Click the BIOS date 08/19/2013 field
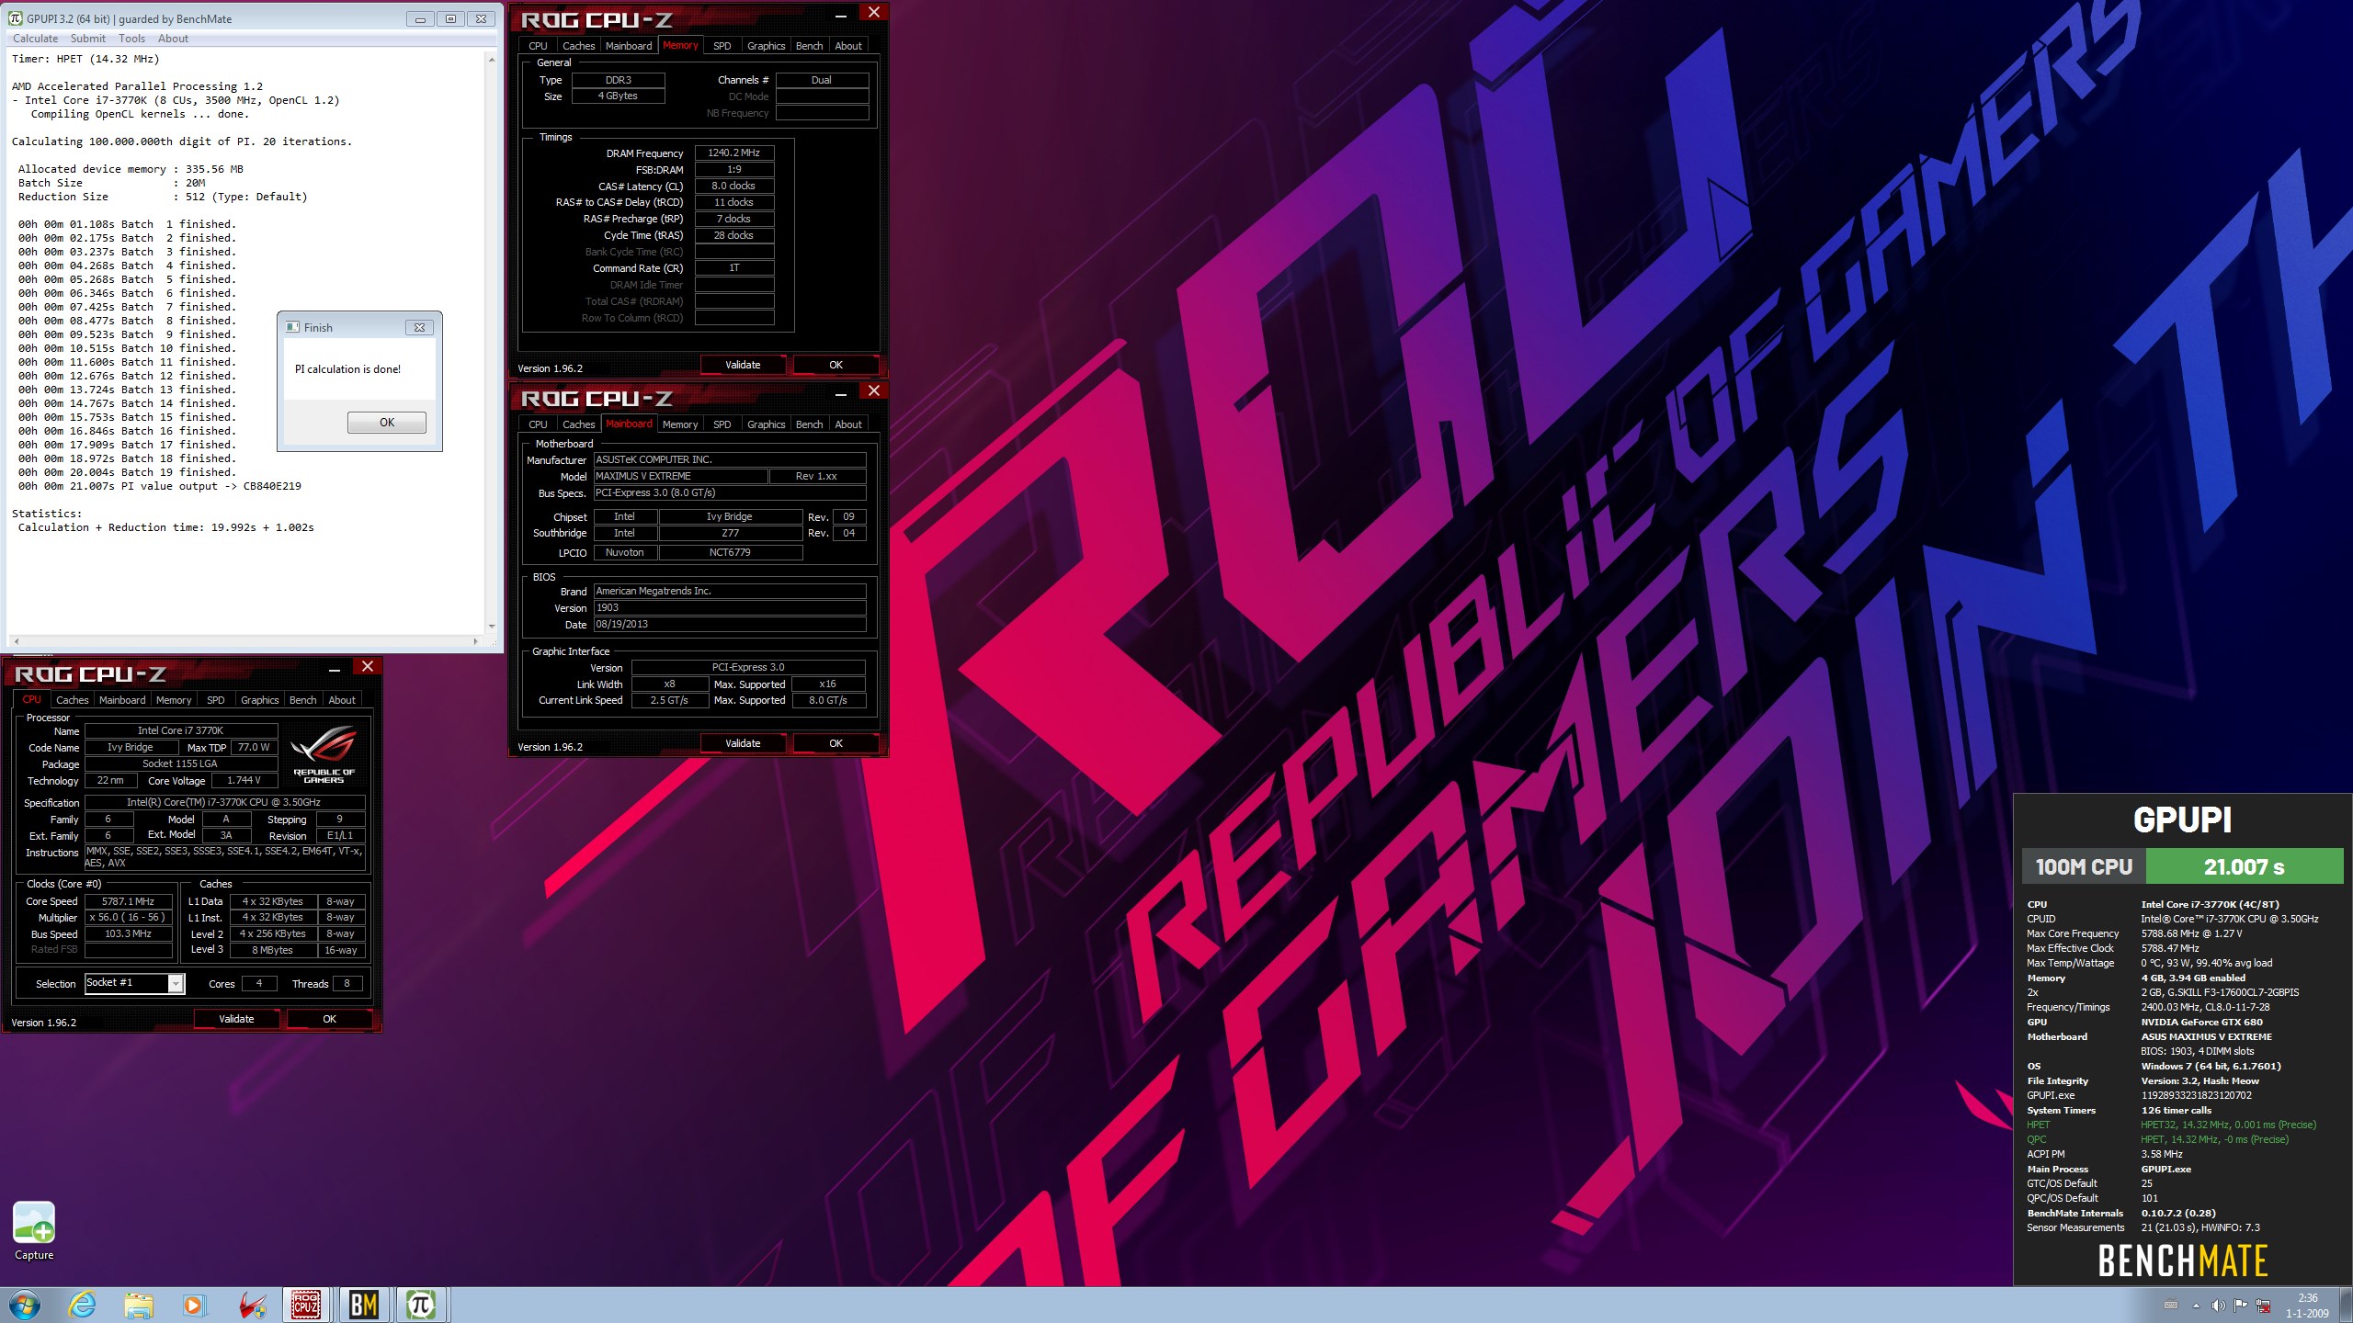Viewport: 2353px width, 1323px height. 730,625
